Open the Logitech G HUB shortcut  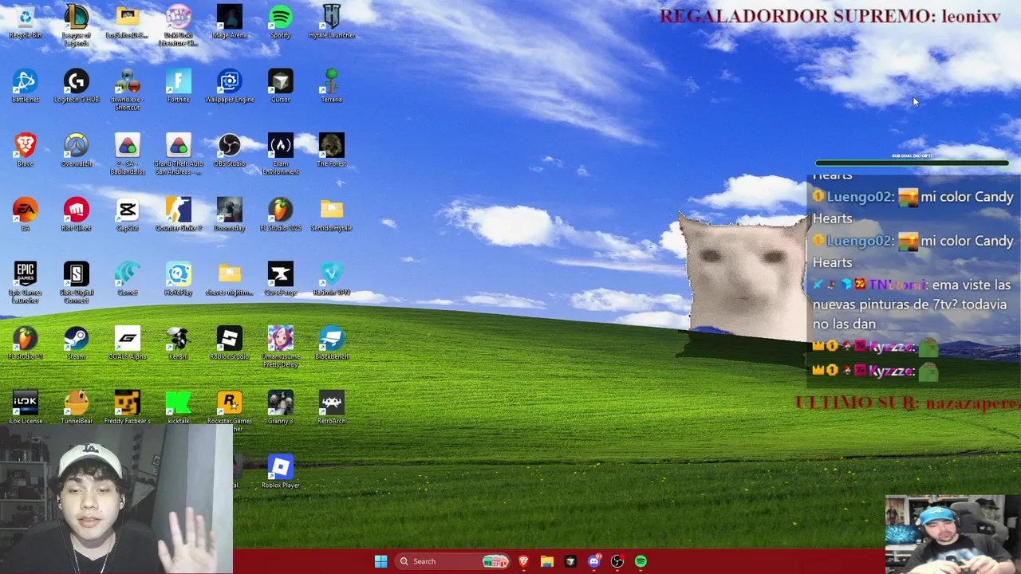77,86
